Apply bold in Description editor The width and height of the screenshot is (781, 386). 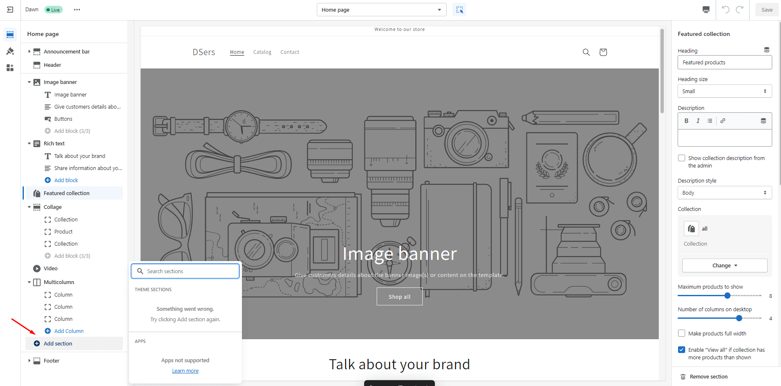tap(686, 121)
